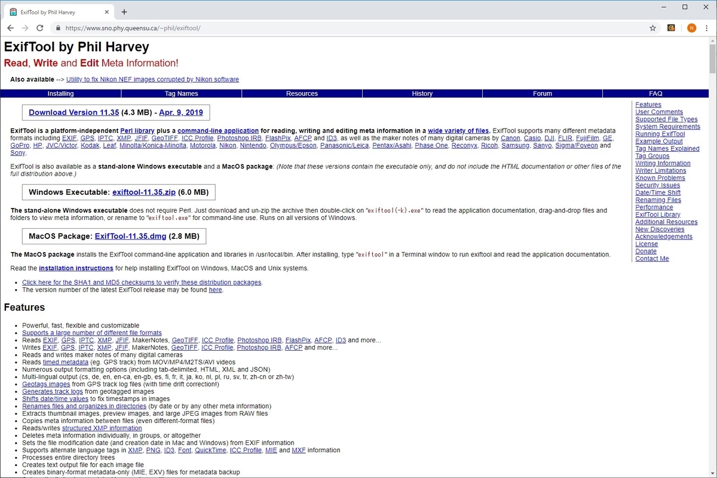Open the wide variety of files link
Image resolution: width=717 pixels, height=478 pixels.
(458, 131)
